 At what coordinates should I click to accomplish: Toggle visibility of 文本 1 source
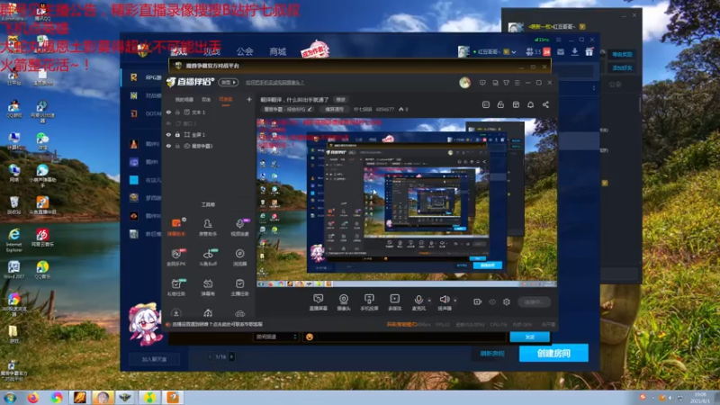168,112
